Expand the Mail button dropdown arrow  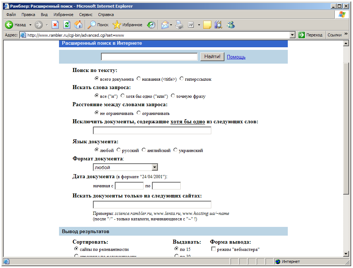tap(171, 25)
